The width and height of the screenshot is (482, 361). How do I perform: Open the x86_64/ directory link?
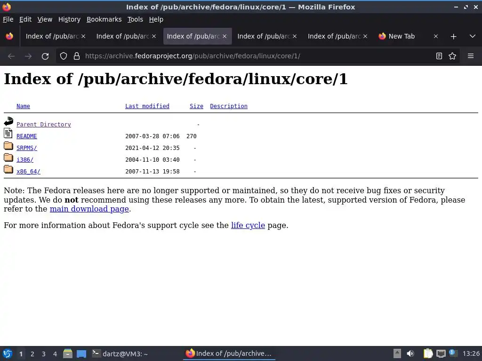(28, 171)
